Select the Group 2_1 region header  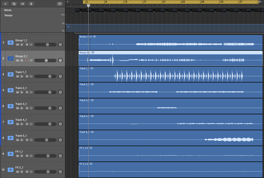(x=170, y=53)
